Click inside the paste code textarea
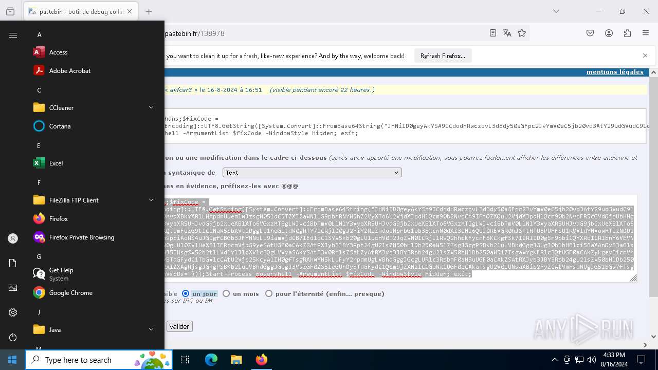658x370 pixels. point(401,238)
